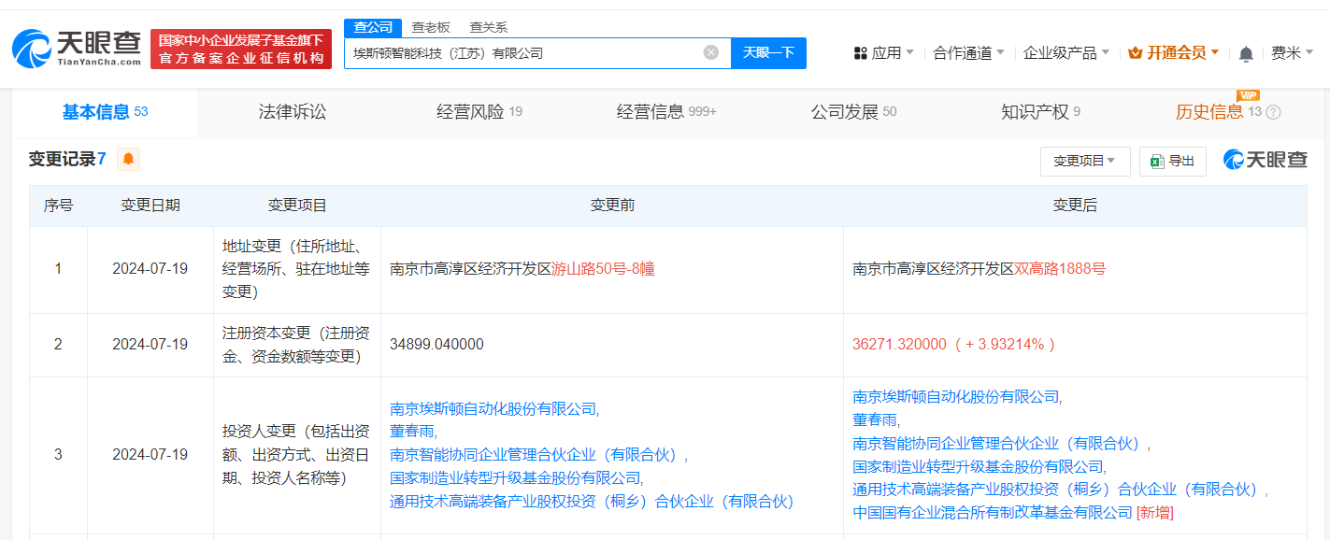Click the VIP badge on 历史信息 tab

[1249, 95]
